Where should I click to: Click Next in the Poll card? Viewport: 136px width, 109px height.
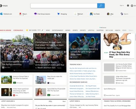[x=64, y=101]
